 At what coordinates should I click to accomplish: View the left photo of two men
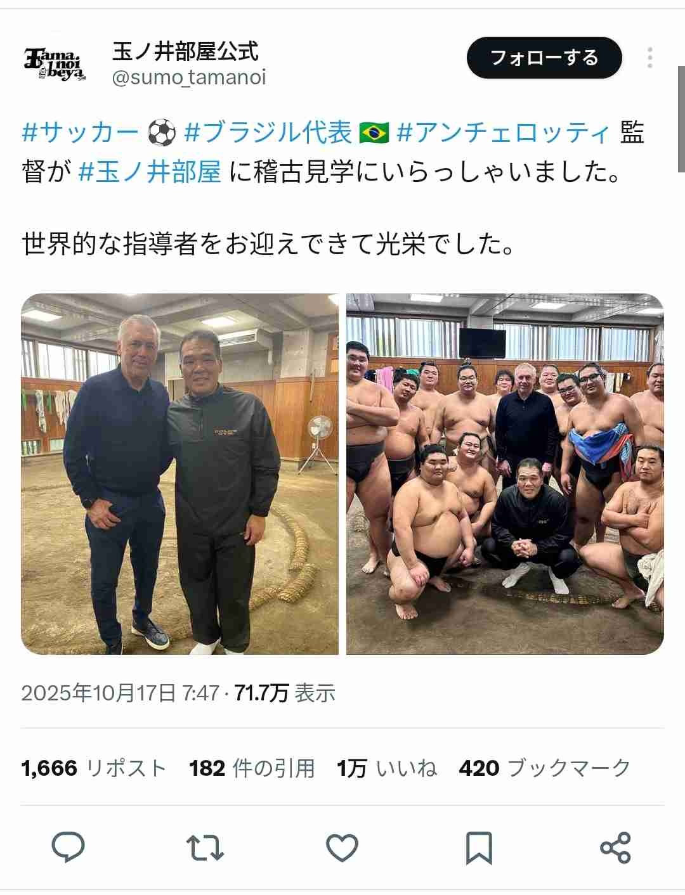click(x=179, y=473)
